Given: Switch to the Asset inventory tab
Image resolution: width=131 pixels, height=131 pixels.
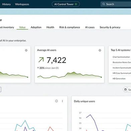Looking at the screenshot, I should coord(7,27).
